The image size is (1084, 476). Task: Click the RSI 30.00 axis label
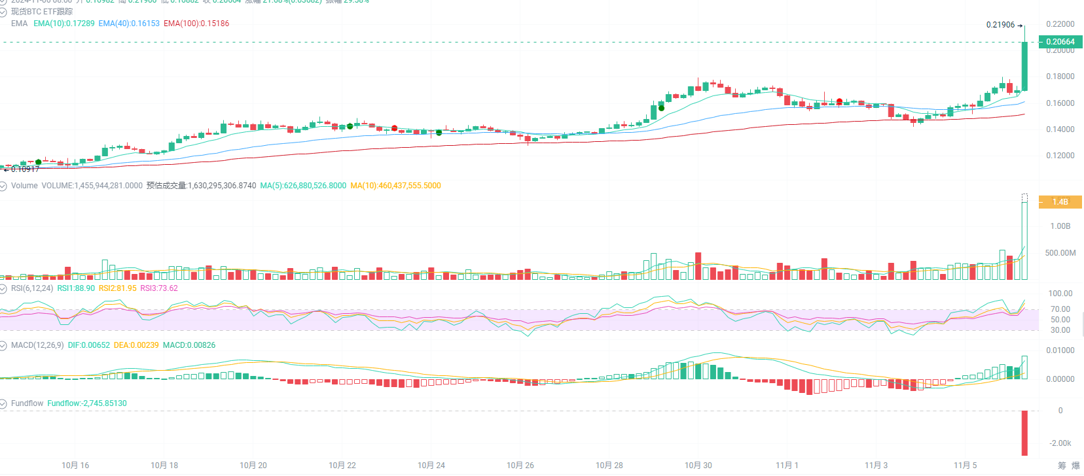pos(1060,330)
